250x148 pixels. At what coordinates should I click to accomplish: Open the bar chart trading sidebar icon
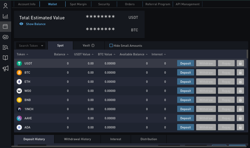tap(5, 16)
